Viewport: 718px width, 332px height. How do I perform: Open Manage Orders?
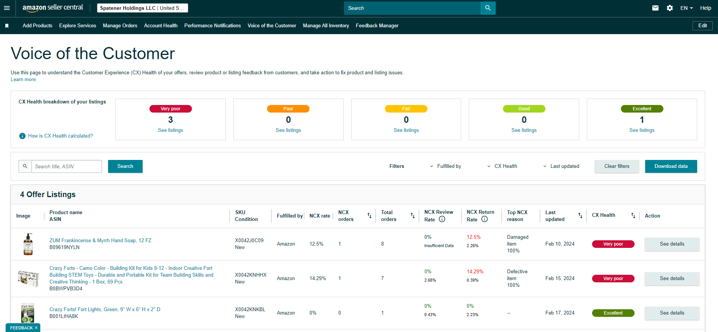pos(120,26)
